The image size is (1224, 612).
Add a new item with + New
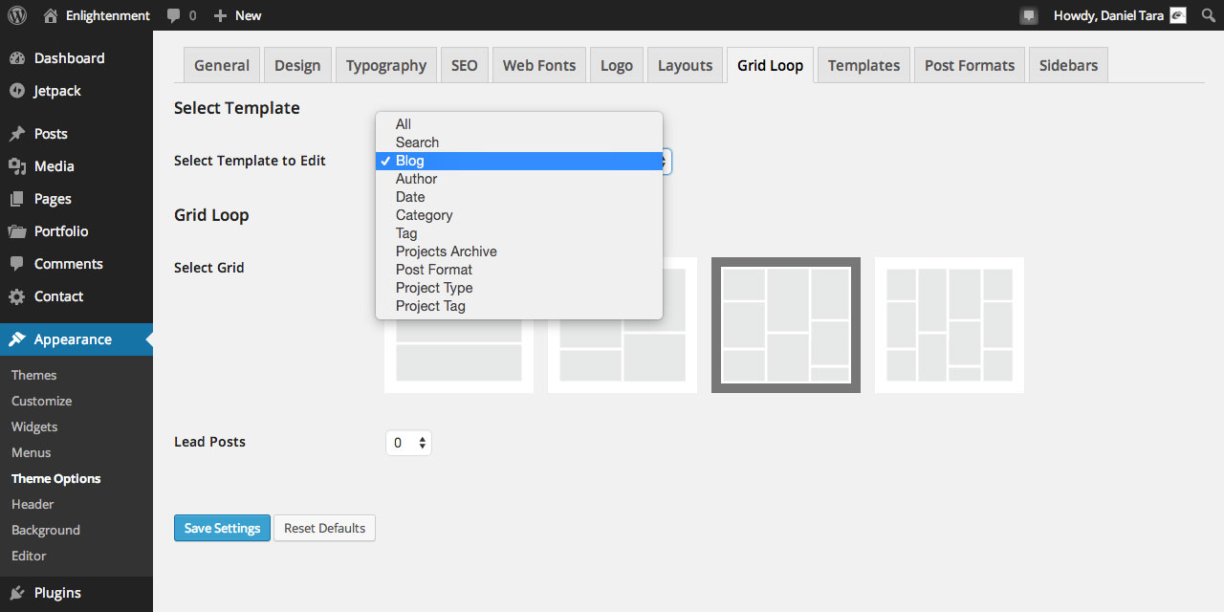(237, 15)
